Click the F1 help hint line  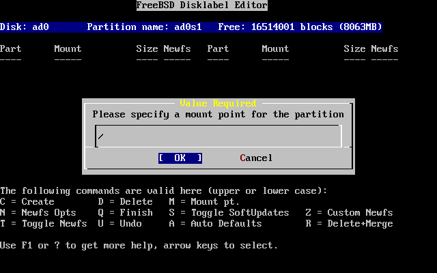(139, 245)
